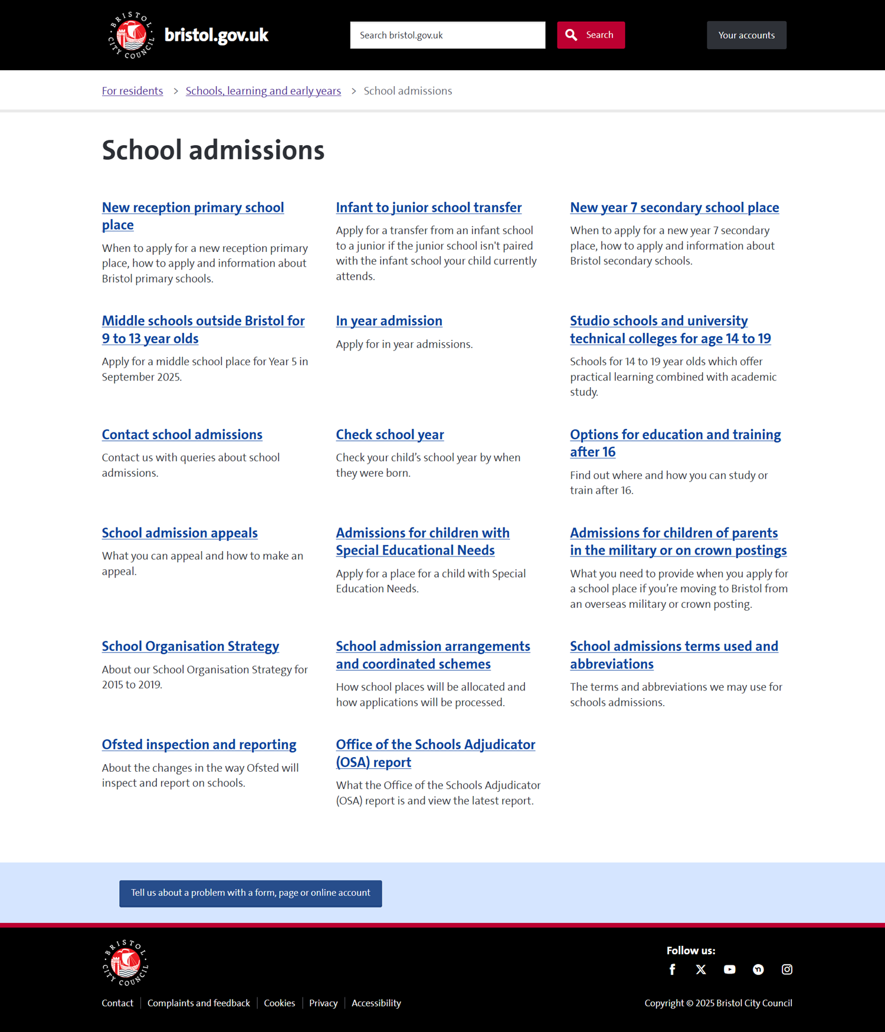Open the YouTube icon in the footer
The height and width of the screenshot is (1032, 885).
(729, 969)
